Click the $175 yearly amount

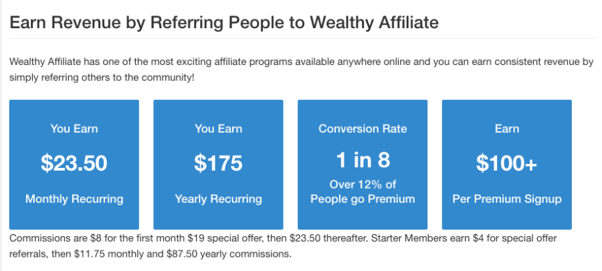pos(218,163)
